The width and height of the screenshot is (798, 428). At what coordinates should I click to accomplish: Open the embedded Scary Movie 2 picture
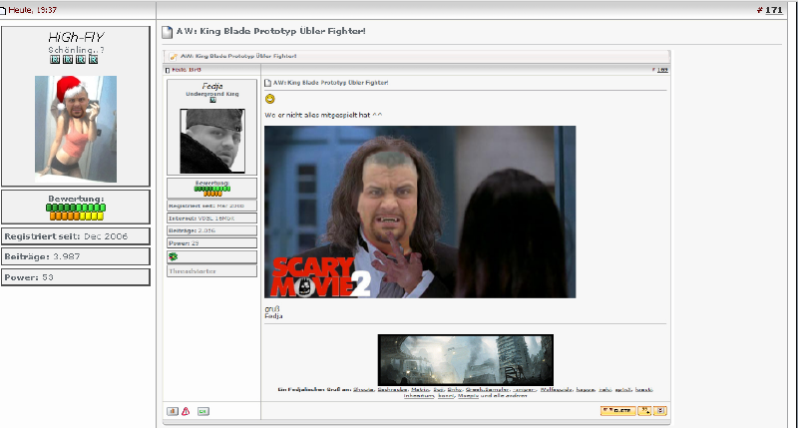point(420,212)
